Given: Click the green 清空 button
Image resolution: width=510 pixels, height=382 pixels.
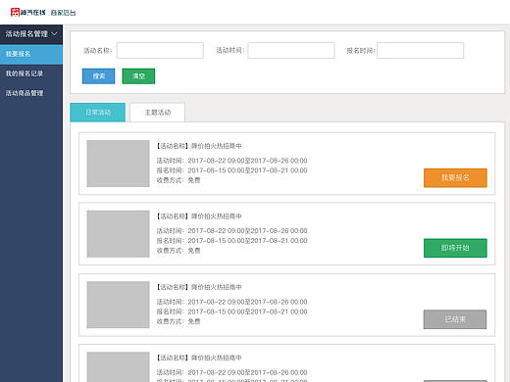Looking at the screenshot, I should click(138, 76).
